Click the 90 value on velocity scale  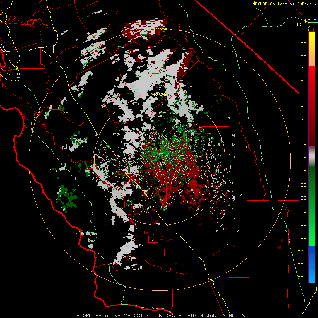(304, 41)
